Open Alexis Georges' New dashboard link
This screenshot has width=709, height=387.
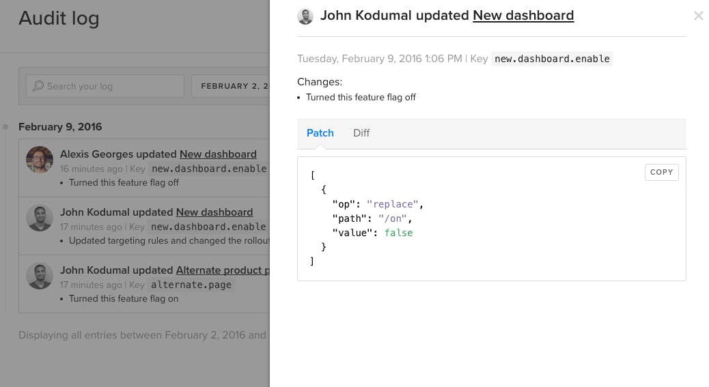click(218, 154)
